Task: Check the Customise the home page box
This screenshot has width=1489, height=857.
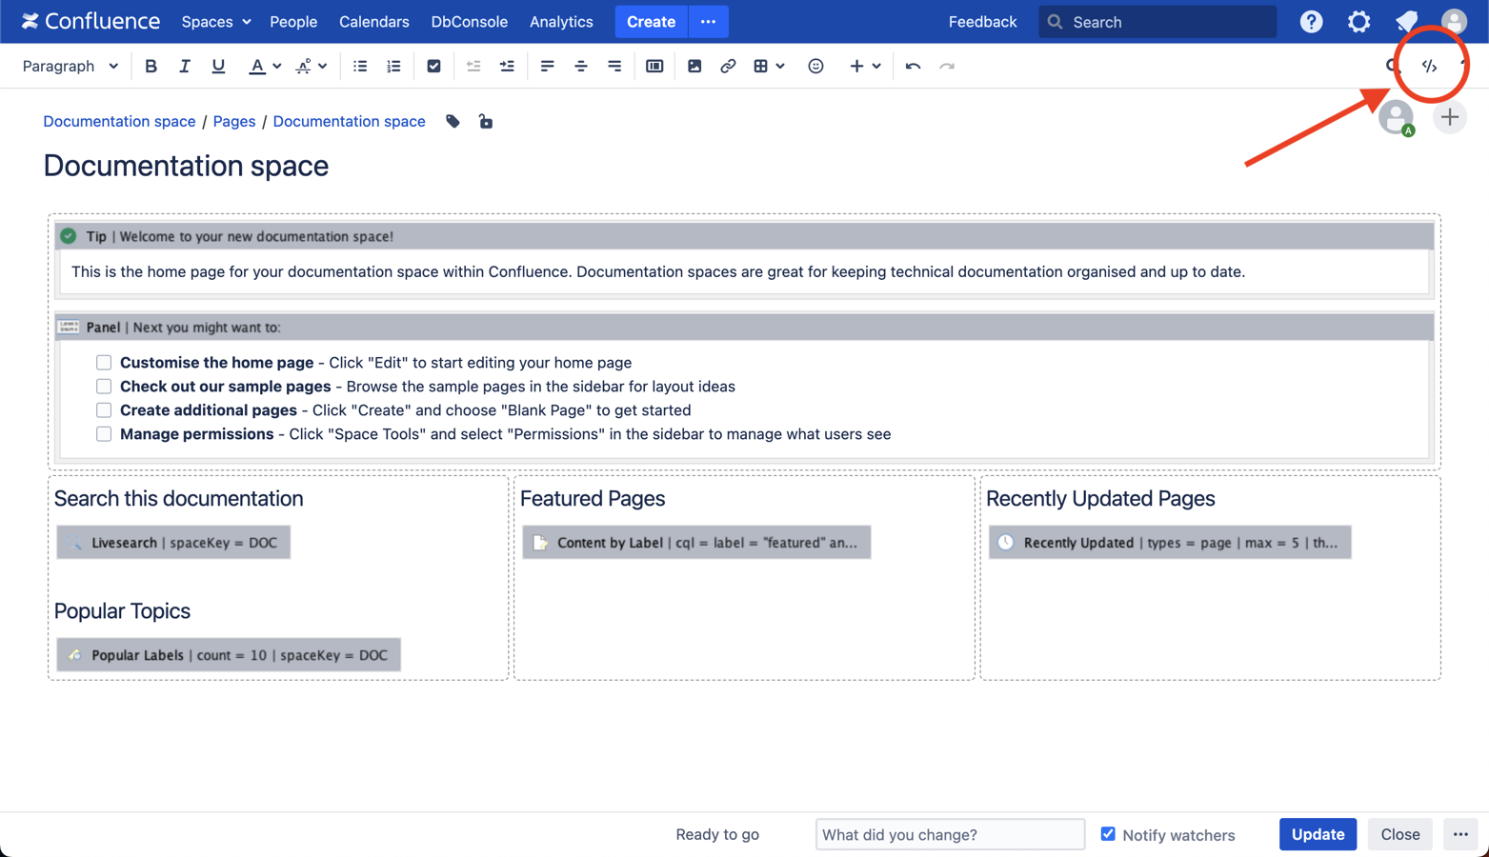Action: 104,362
